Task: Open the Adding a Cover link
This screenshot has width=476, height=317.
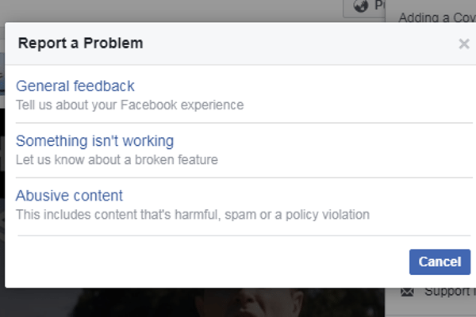Action: pos(437,17)
